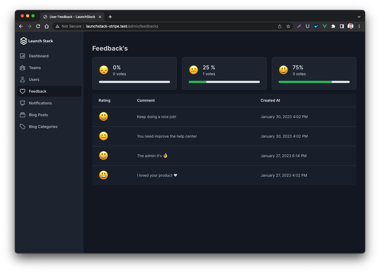Click the 75% happy votes progress bar
Screen dimensions: 380x273
point(314,82)
